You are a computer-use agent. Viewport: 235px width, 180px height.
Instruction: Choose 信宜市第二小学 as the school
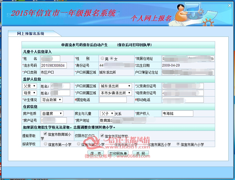78,144
